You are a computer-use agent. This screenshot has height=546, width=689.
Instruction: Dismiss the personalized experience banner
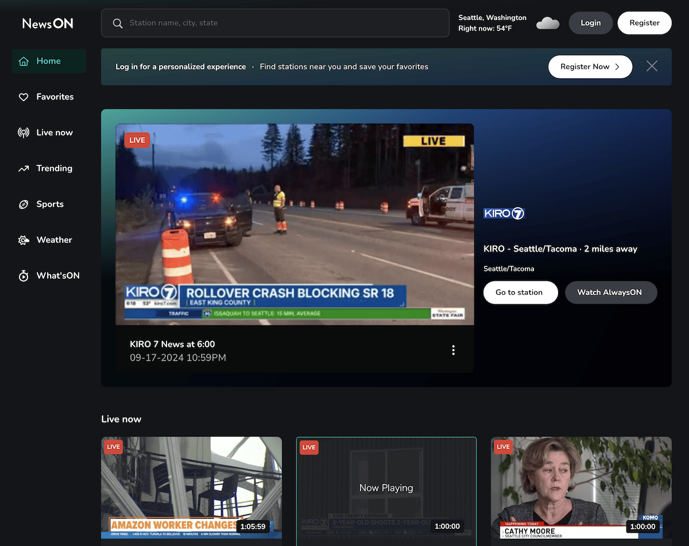point(652,67)
